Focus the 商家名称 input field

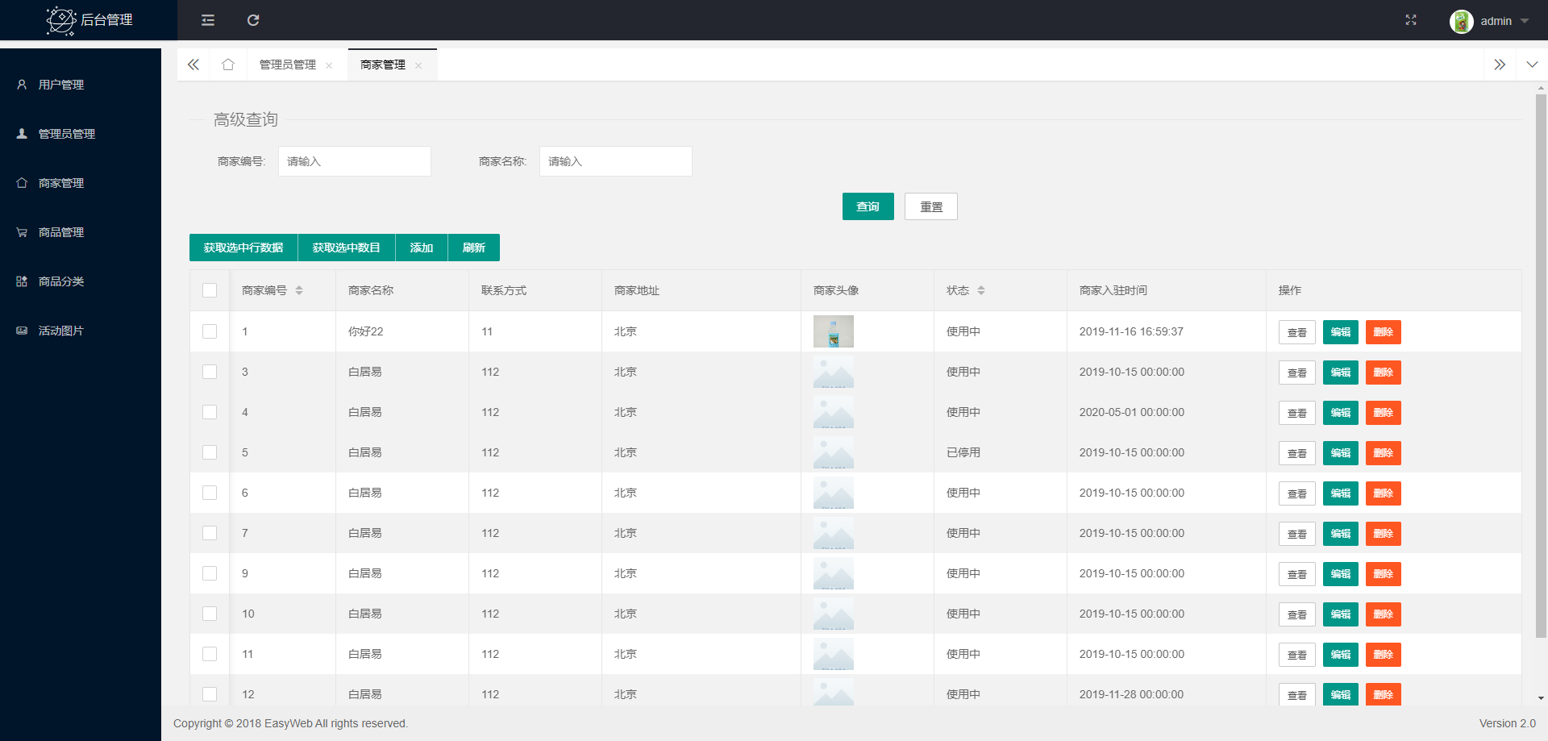616,161
